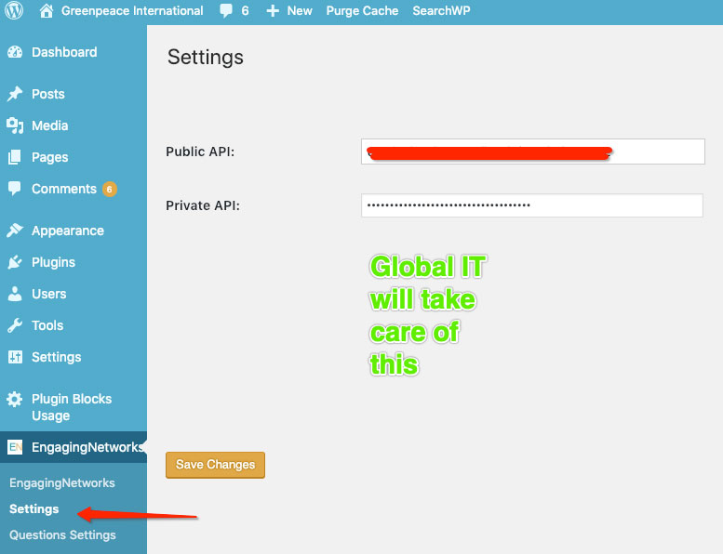Open the New menu in admin bar

click(x=300, y=10)
